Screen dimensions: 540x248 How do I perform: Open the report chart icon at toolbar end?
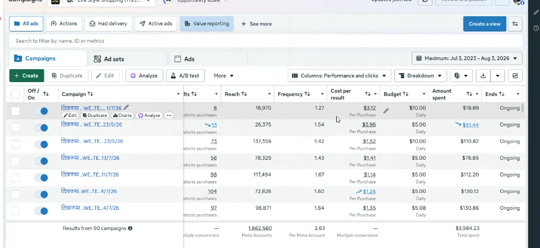click(x=515, y=76)
